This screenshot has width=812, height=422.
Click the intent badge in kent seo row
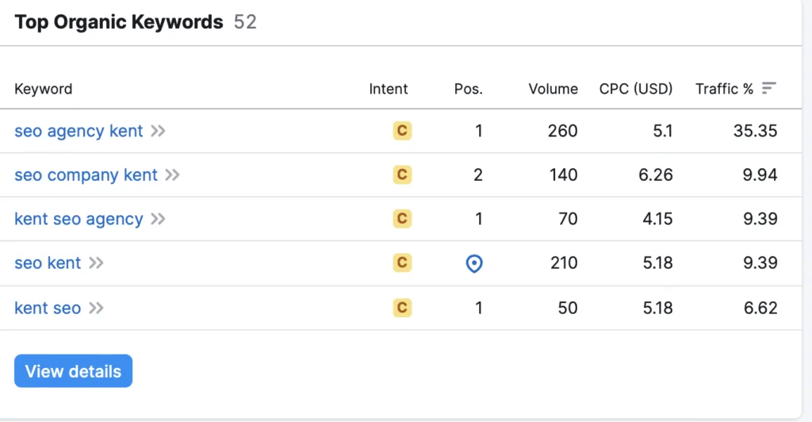[x=402, y=308]
